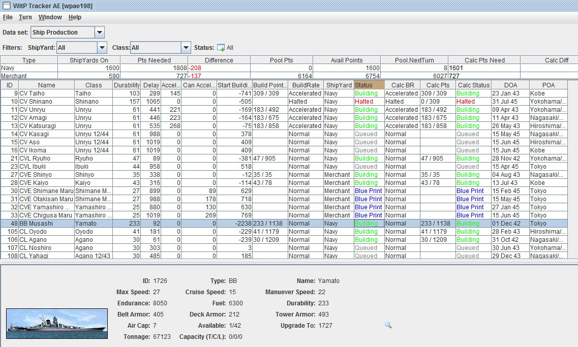
Task: Select the CV Shinano ship name
Action: coord(36,102)
